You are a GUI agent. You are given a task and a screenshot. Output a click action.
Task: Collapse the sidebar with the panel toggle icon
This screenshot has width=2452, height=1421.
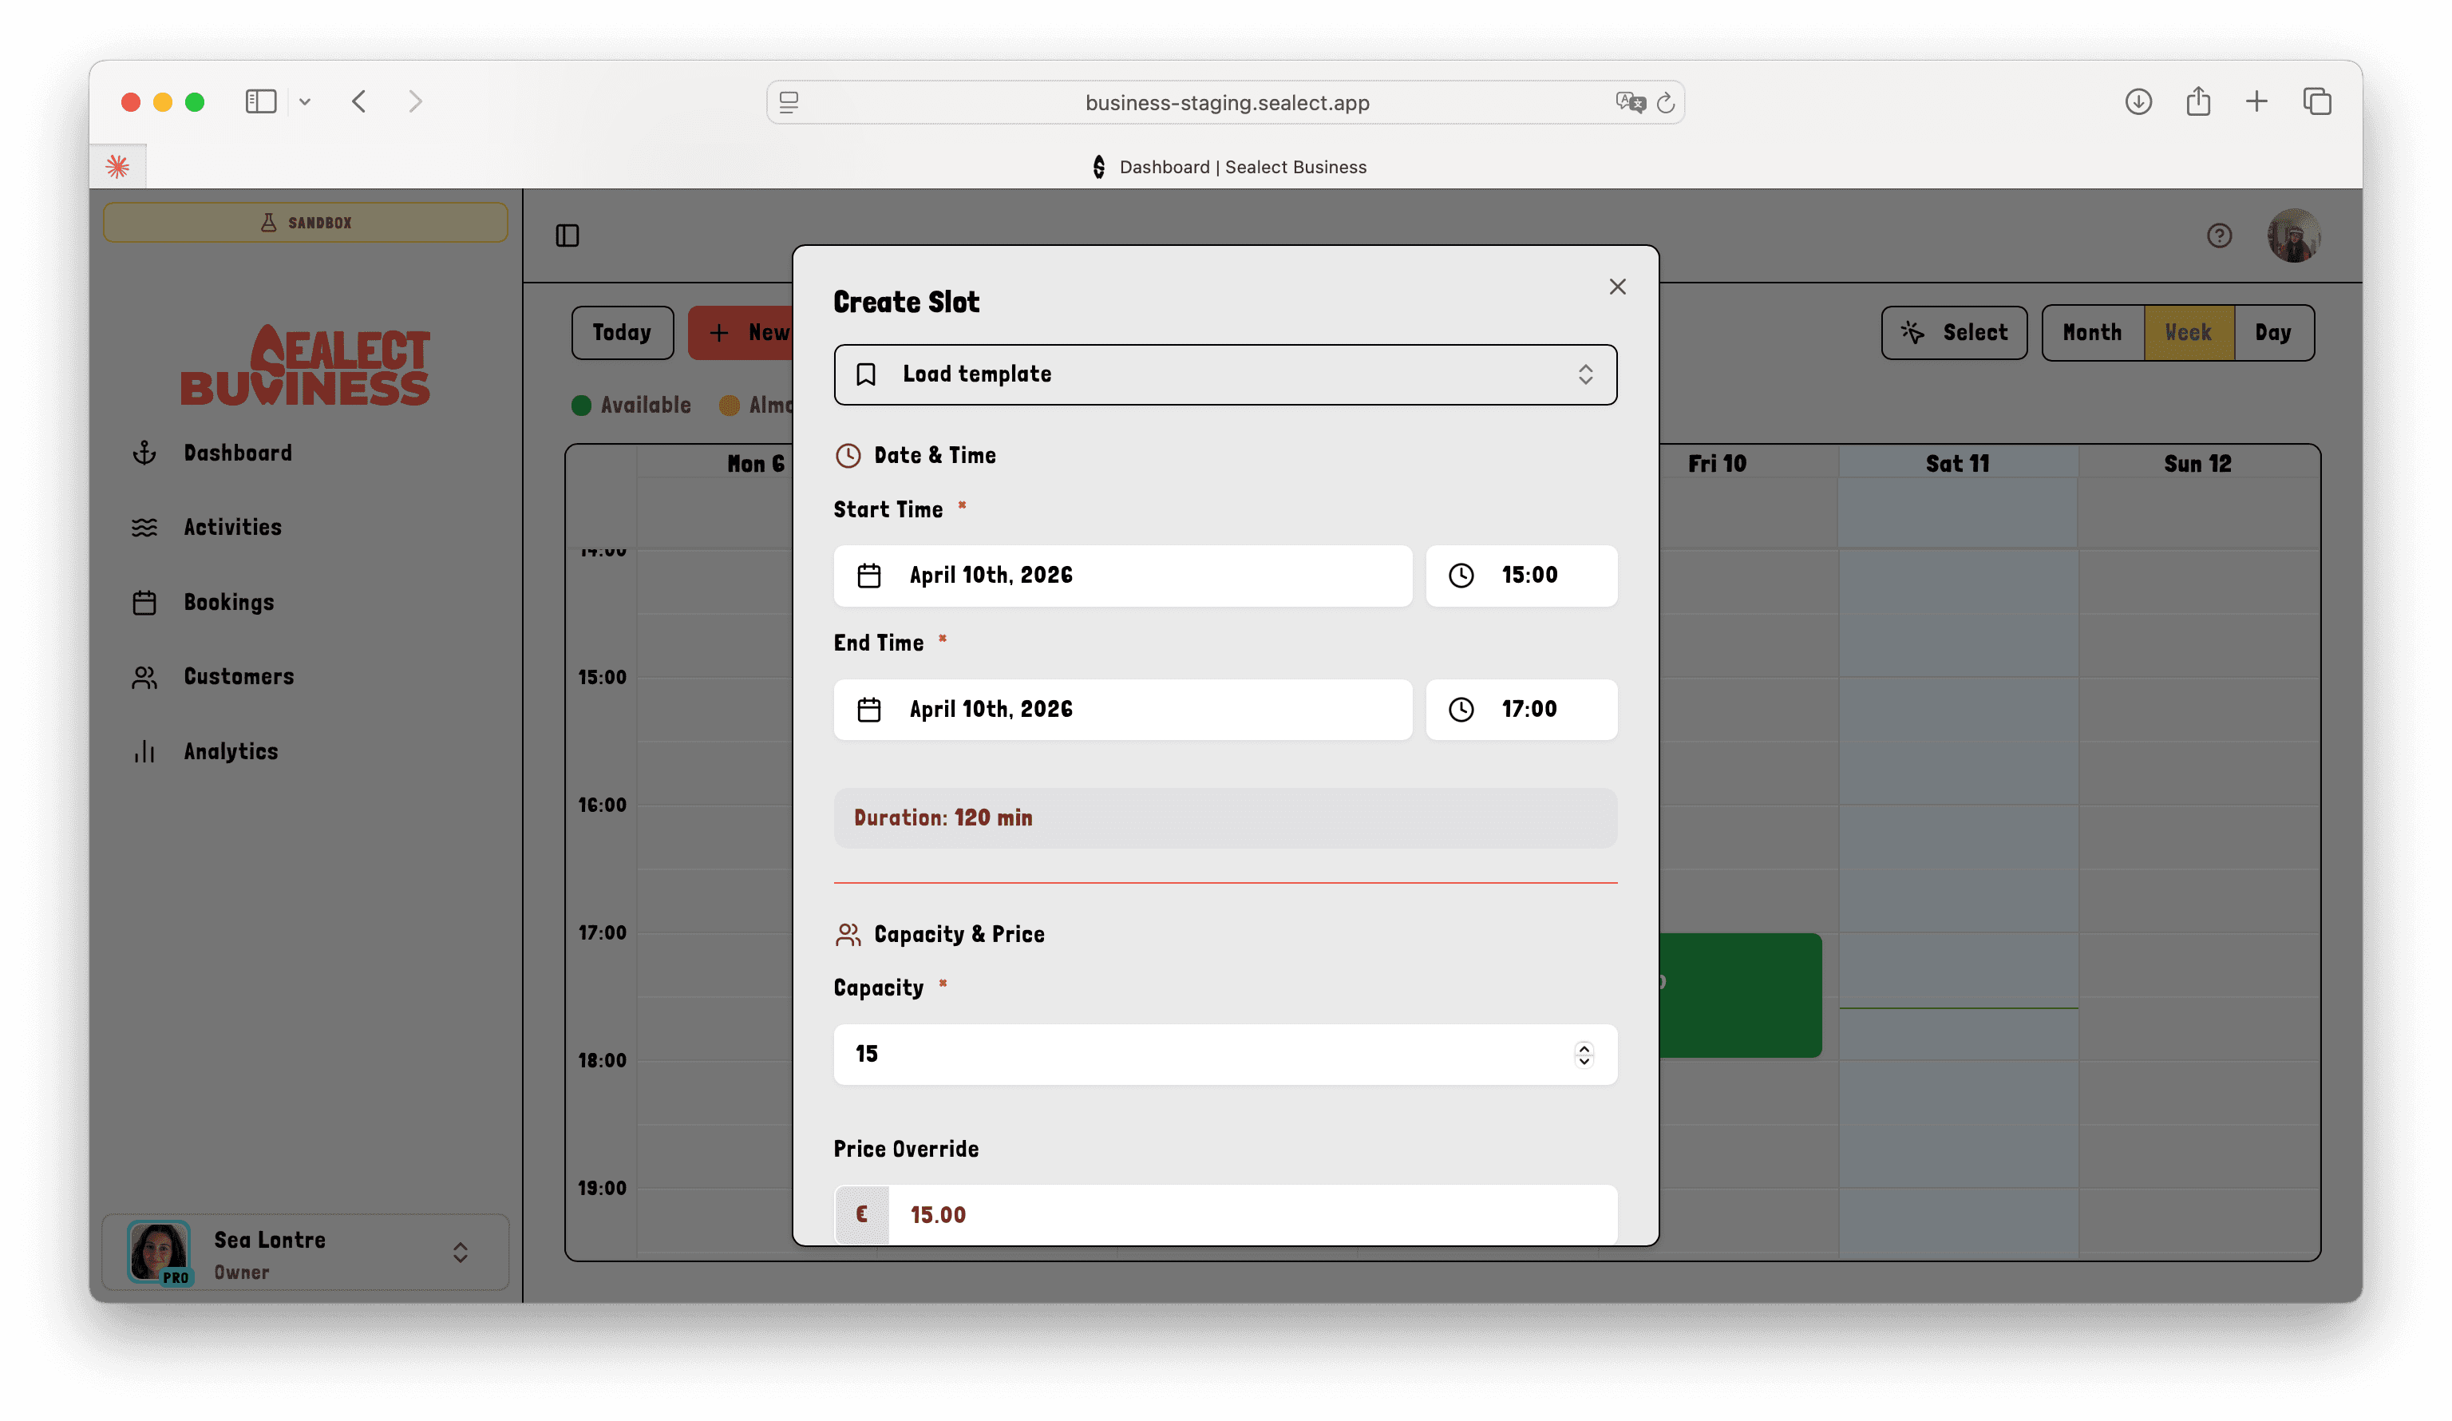(x=568, y=236)
